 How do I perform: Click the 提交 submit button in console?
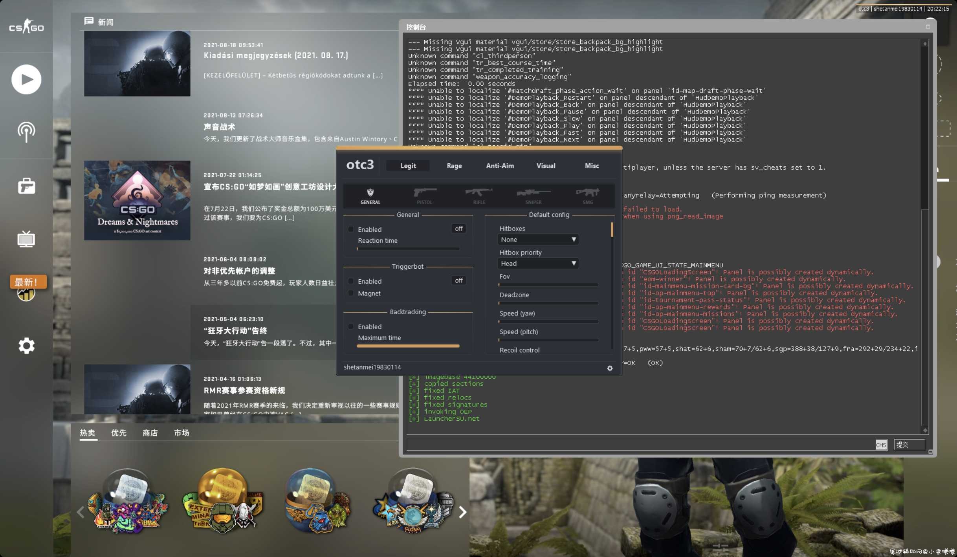(909, 445)
